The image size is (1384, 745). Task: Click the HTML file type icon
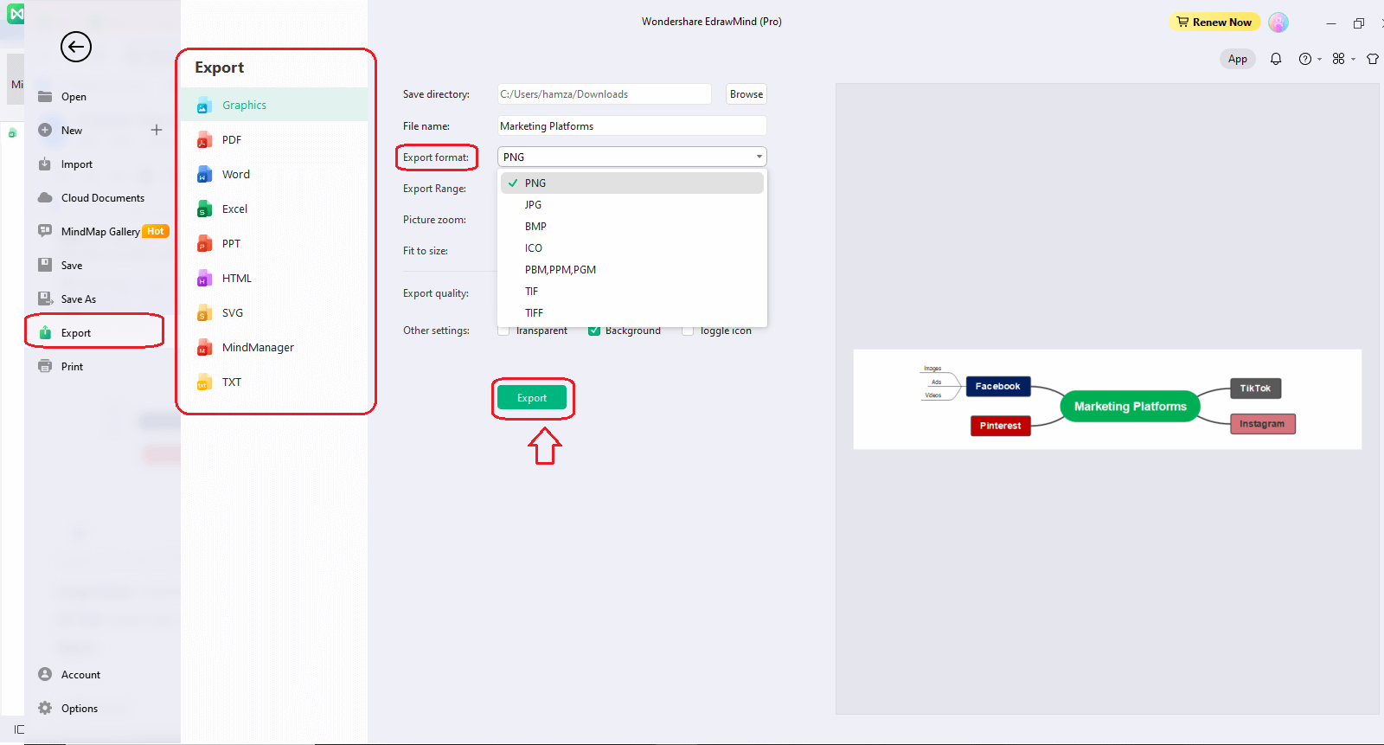tap(204, 278)
